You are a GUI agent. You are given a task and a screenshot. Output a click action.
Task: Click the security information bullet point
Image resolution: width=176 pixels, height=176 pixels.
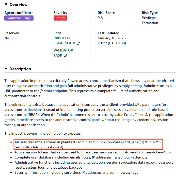(76, 172)
